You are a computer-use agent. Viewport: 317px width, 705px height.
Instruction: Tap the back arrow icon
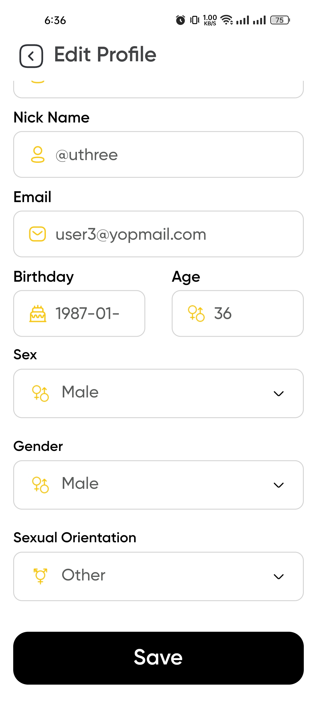click(x=31, y=56)
